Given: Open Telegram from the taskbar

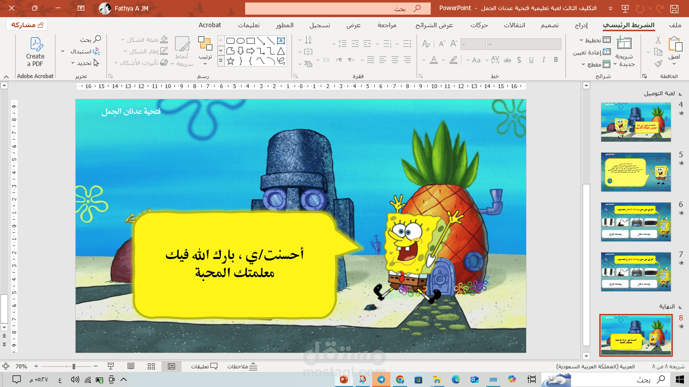Looking at the screenshot, I should pyautogui.click(x=381, y=379).
